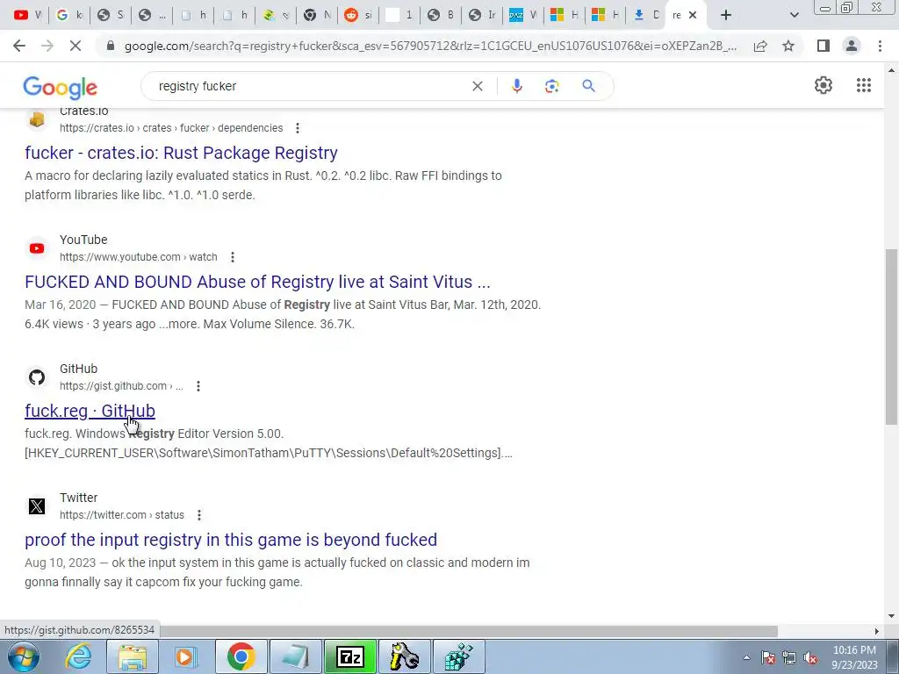The image size is (899, 674).
Task: Click the X favicon on Twitter result
Action: (37, 506)
